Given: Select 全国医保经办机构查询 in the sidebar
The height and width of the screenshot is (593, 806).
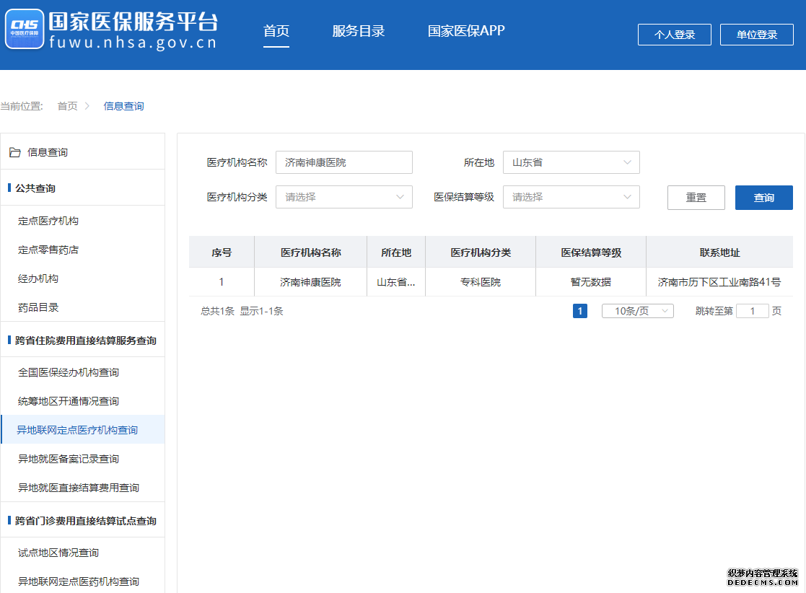Looking at the screenshot, I should tap(69, 372).
